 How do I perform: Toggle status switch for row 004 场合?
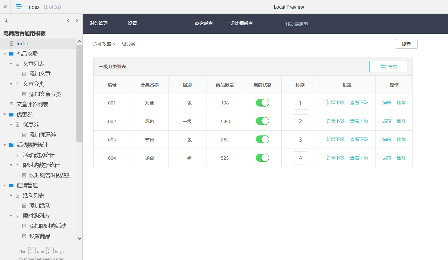262,158
